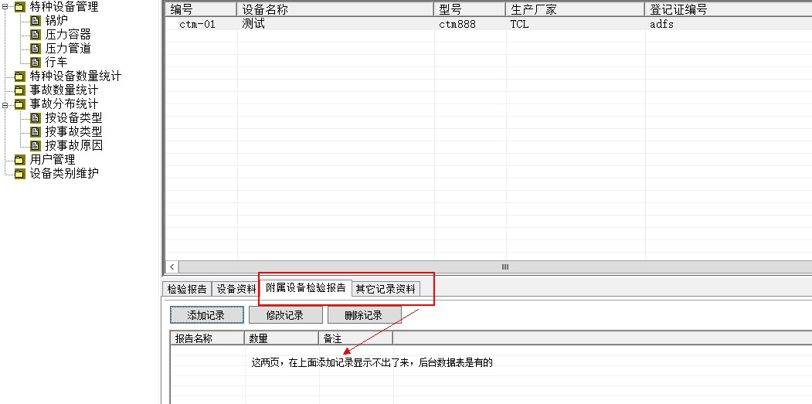Open 用户管理 in the tree
This screenshot has width=812, height=404.
point(53,160)
